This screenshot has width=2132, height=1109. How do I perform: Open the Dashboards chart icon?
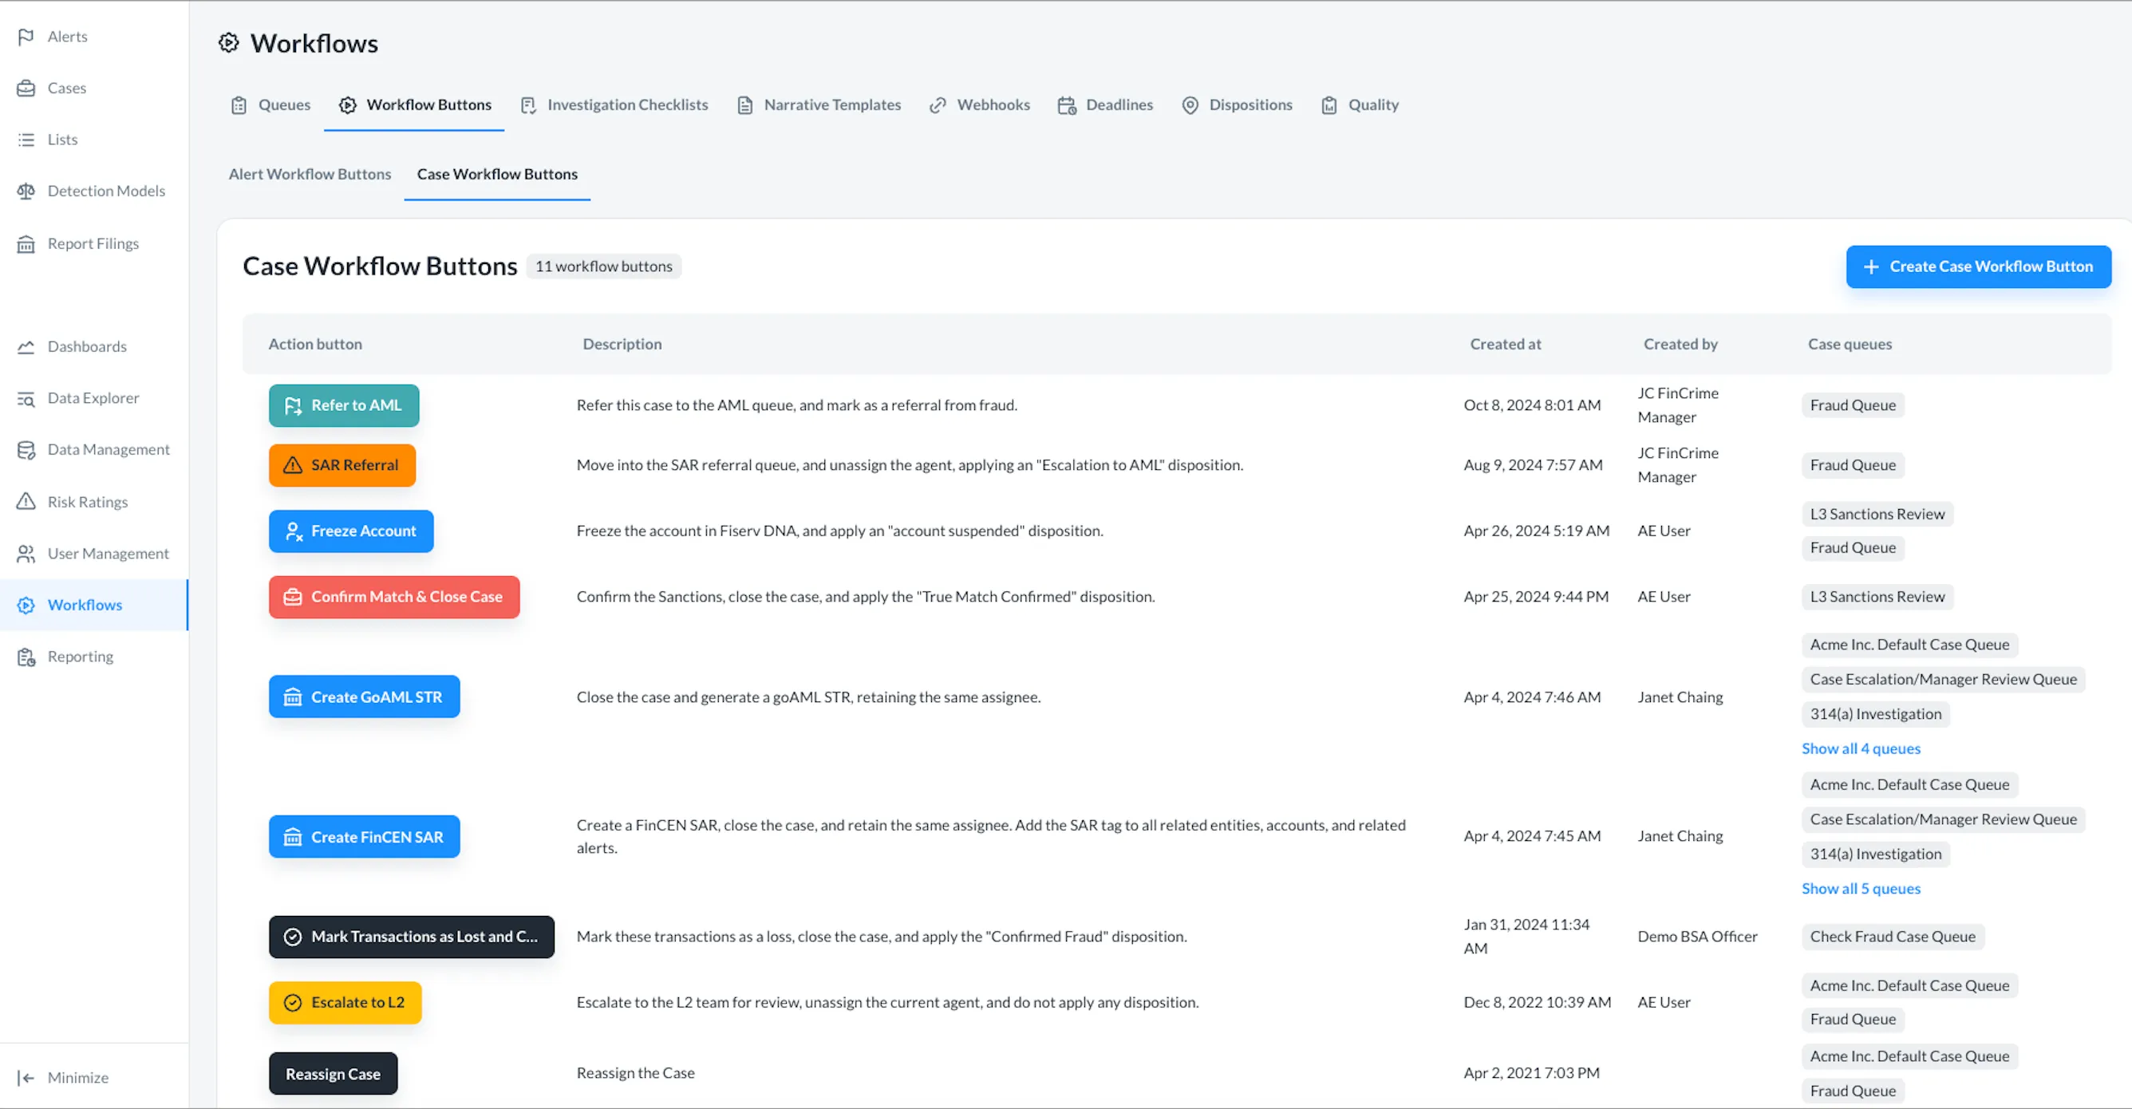coord(26,347)
